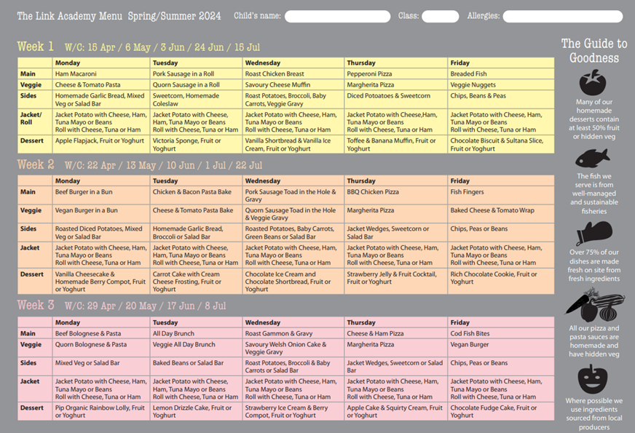
Task: Select 'Baked Beans or Salad Bar' cell
Action: coord(196,367)
